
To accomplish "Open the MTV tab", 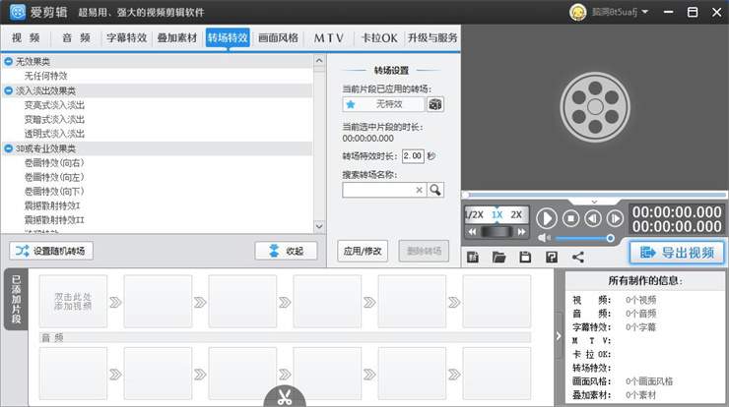I will 329,37.
